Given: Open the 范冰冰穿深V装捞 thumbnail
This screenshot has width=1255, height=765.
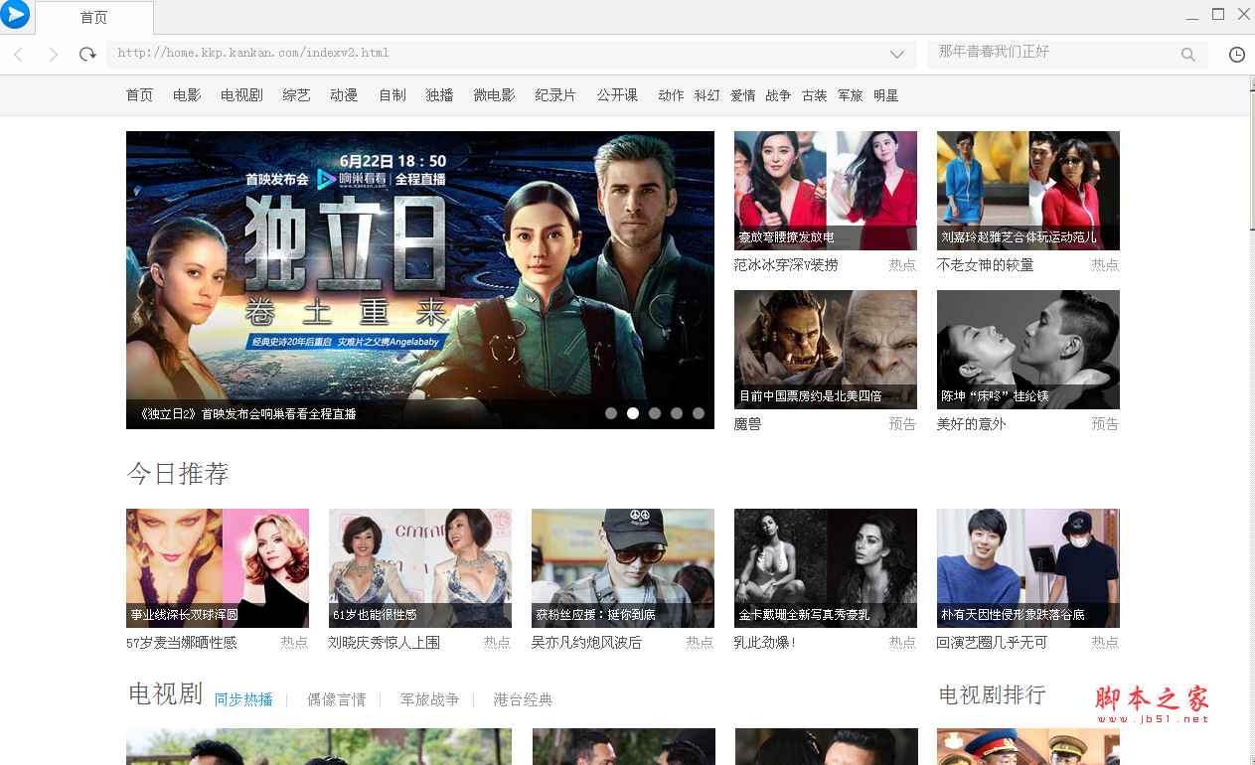Looking at the screenshot, I should pos(826,191).
